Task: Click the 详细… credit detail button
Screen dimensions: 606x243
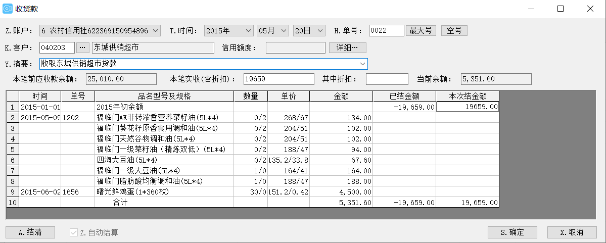Action: pyautogui.click(x=347, y=47)
